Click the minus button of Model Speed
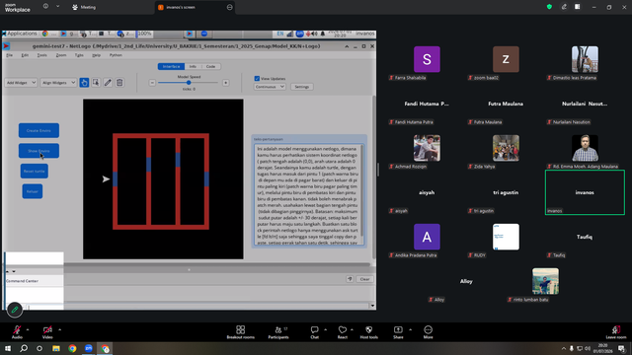Viewport: 632px width, 355px height. pyautogui.click(x=152, y=83)
